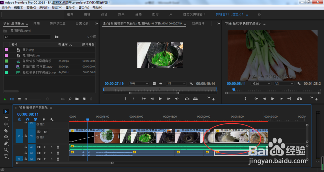Click Overwrite button in Source monitor
The height and width of the screenshot is (172, 324).
[195, 99]
